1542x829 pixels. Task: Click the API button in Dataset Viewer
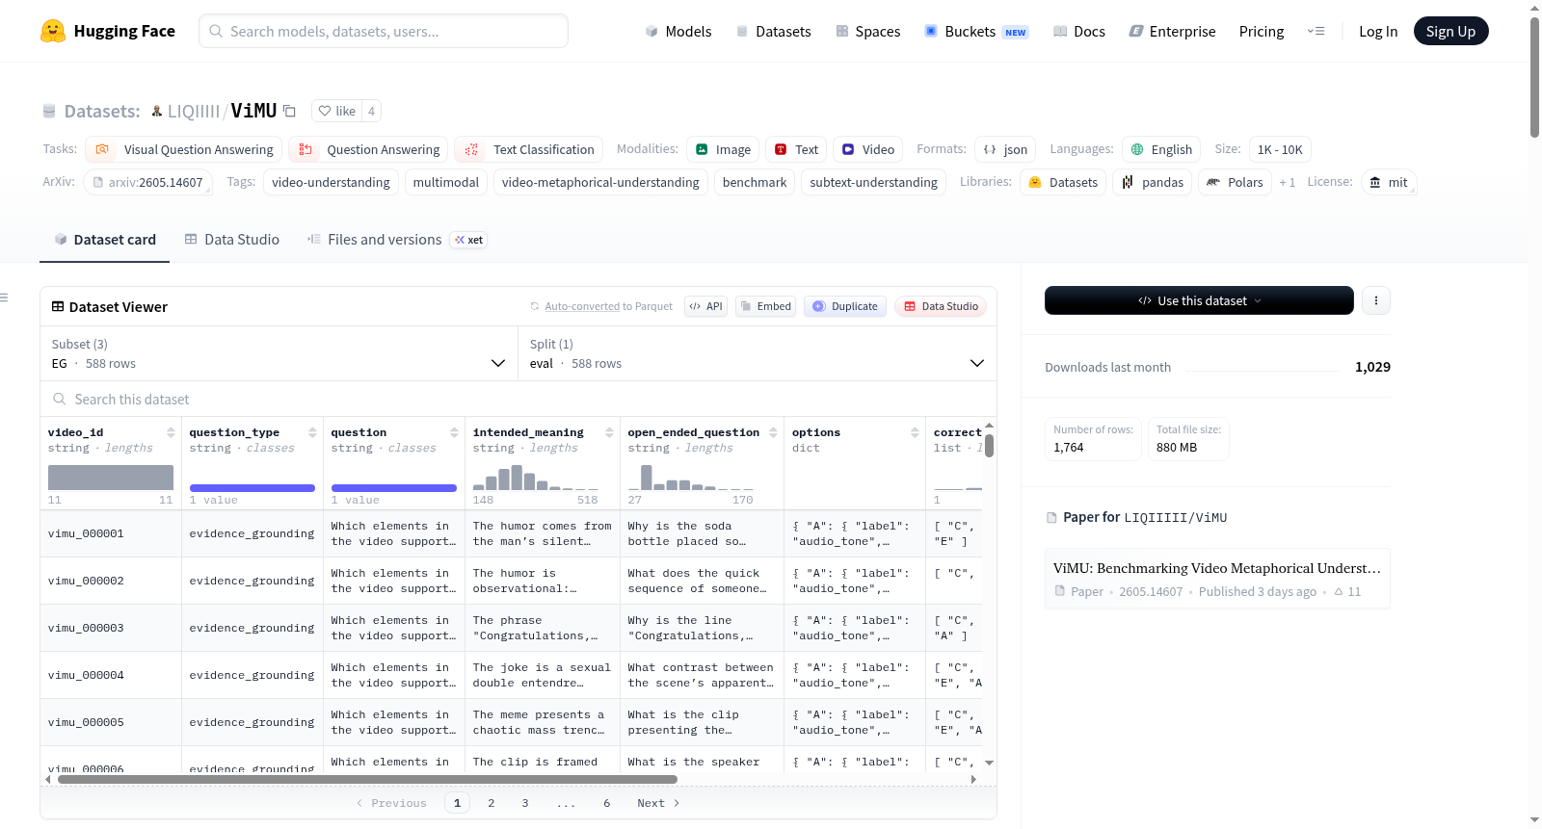705,306
